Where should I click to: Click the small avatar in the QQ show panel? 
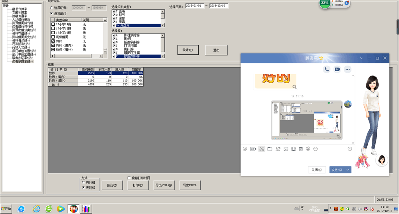tap(381, 160)
